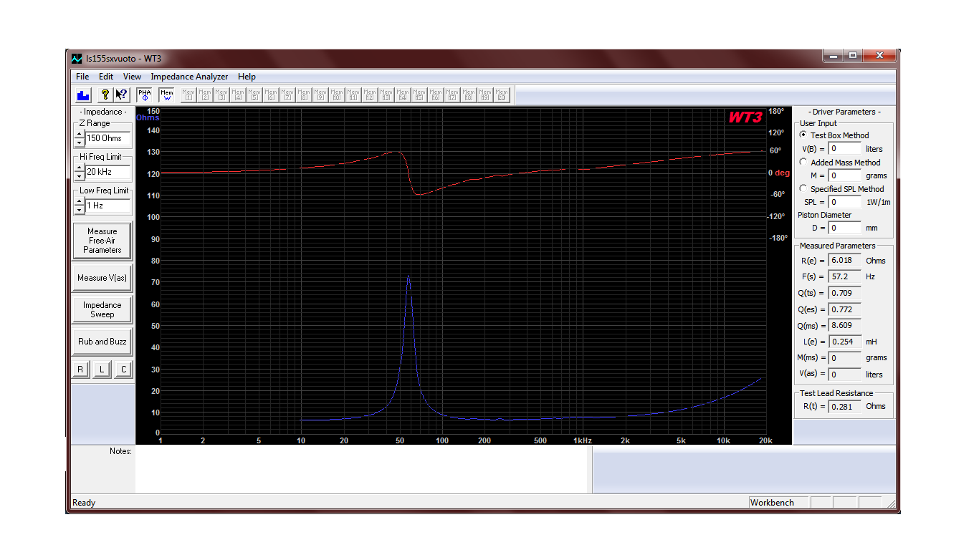Select the Mem 2 memory slot
Viewport: 979px width, 550px height.
pos(205,95)
